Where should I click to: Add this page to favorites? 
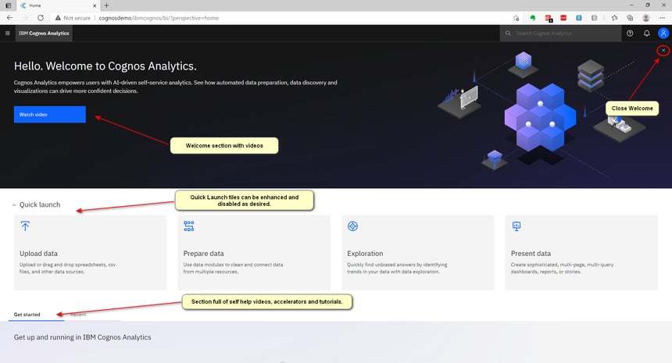pyautogui.click(x=516, y=18)
